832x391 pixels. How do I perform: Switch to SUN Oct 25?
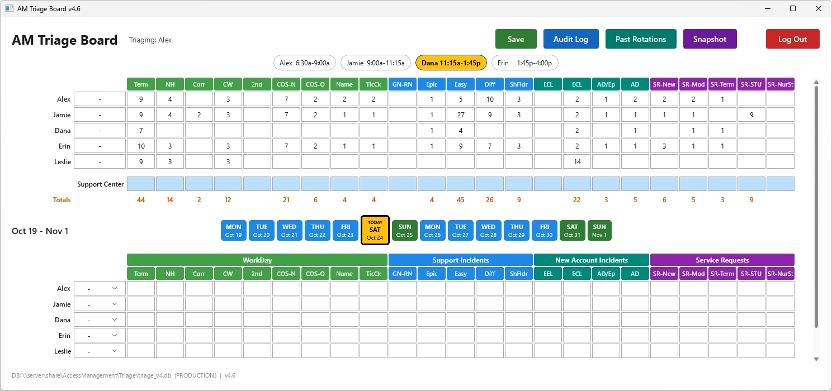(405, 230)
